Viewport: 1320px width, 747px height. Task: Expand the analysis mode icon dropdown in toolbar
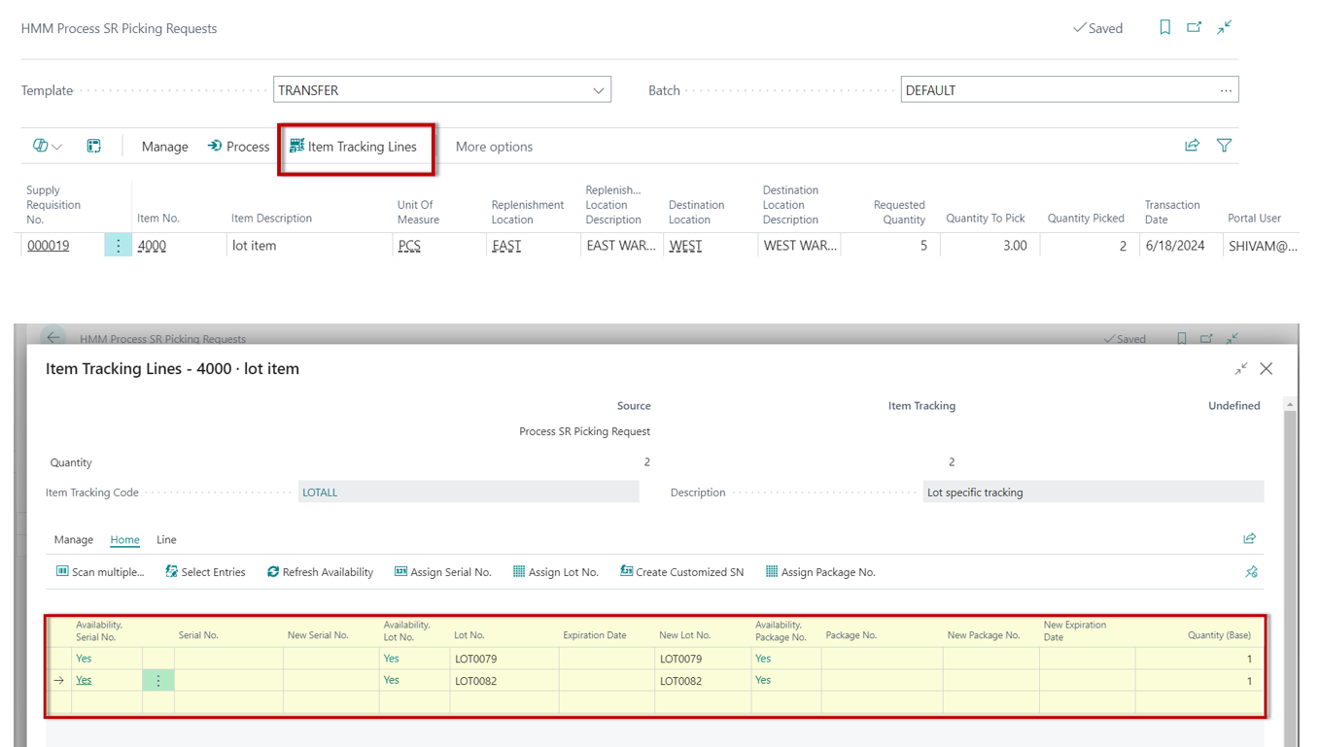[47, 146]
